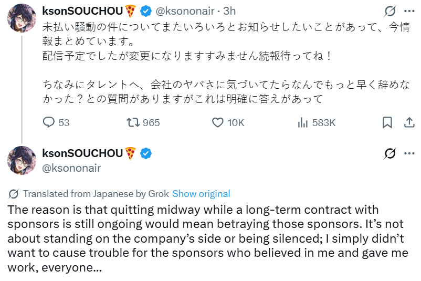Click the reply icon with 53 replies
The width and height of the screenshot is (421, 281).
pos(49,122)
